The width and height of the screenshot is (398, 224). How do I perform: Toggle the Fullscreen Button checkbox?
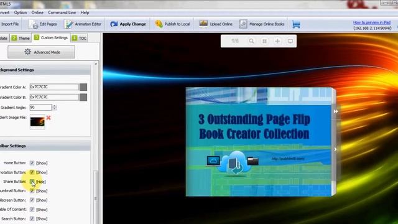click(x=32, y=200)
